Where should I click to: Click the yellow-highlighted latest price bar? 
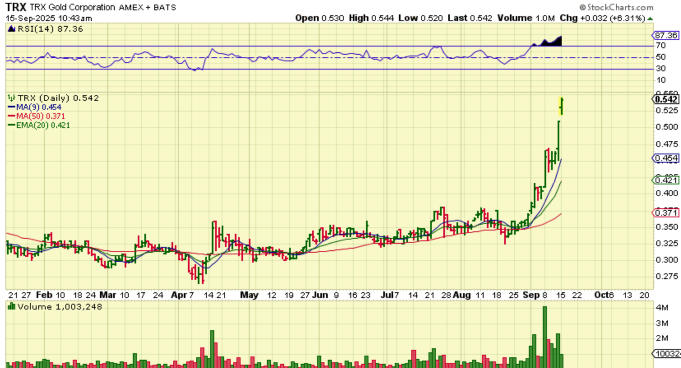[x=561, y=106]
